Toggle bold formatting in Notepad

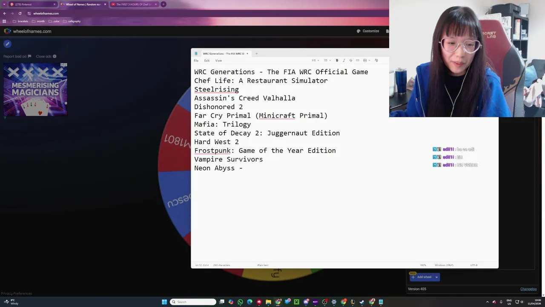pos(337,61)
